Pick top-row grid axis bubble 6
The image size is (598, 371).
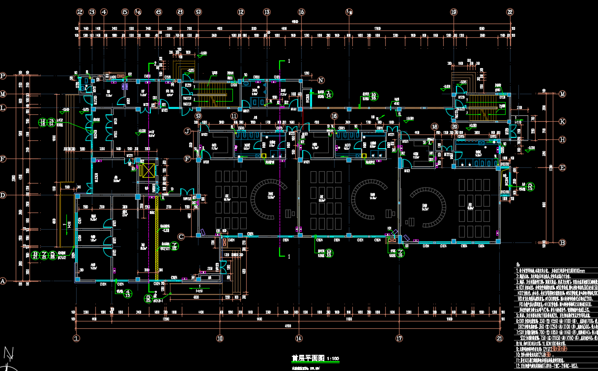[x=158, y=12]
